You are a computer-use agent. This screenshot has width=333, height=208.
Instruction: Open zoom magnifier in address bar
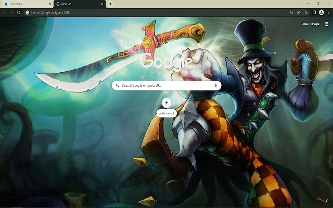pyautogui.click(x=292, y=12)
